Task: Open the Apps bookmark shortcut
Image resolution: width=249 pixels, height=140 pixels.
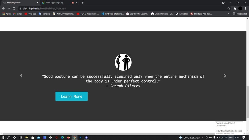Action: 6,14
